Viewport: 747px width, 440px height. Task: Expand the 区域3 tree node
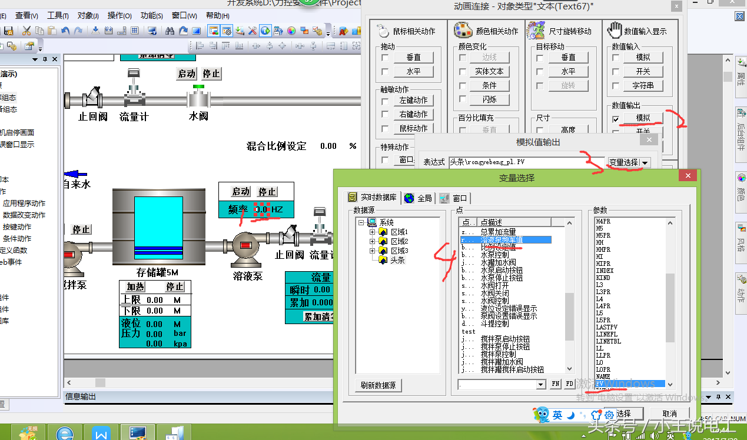(x=372, y=251)
